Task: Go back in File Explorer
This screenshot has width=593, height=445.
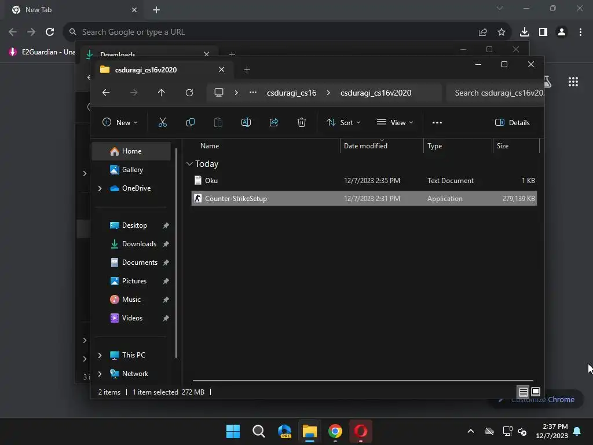Action: (x=106, y=93)
